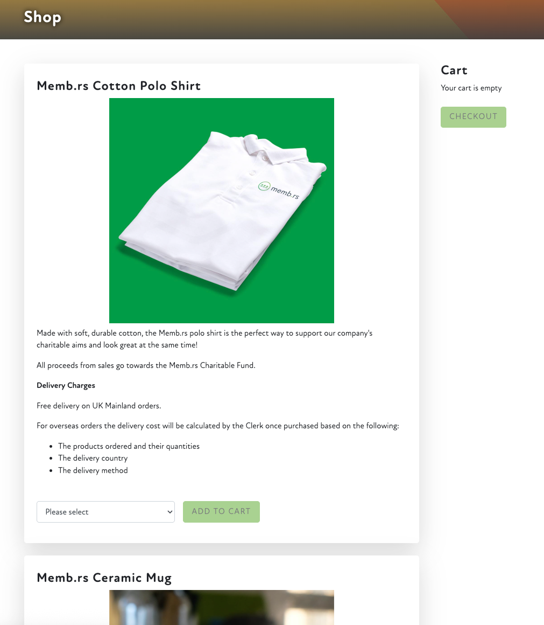Click the shirt collar in the product photo
Screen dimensions: 544x625
click(269, 148)
